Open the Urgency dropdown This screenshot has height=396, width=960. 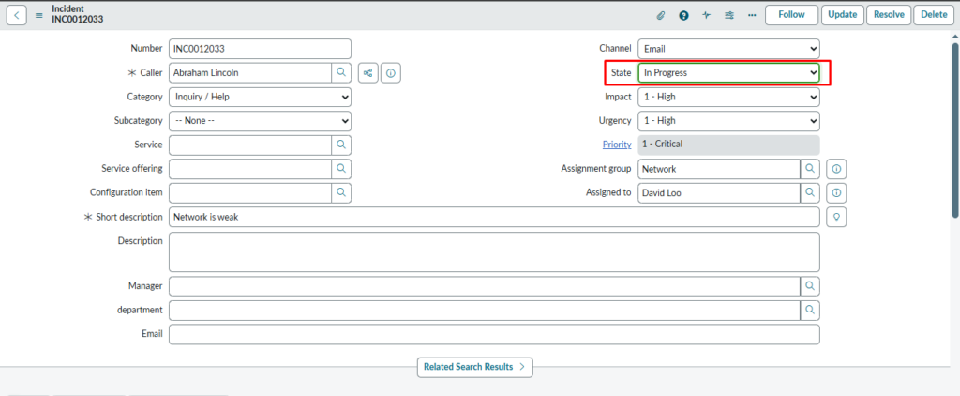(728, 121)
